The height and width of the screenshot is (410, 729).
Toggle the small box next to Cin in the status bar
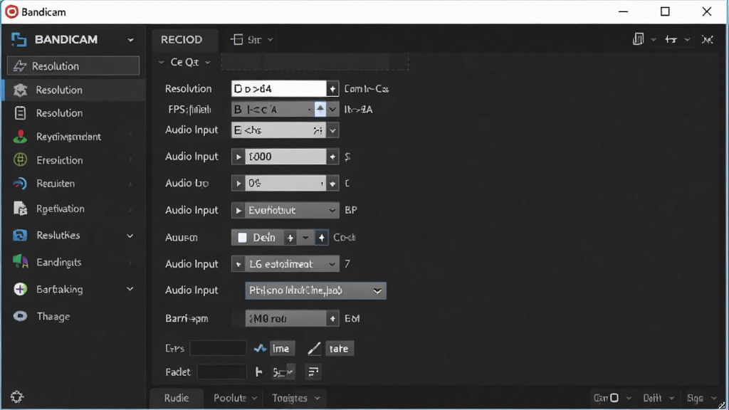click(x=614, y=398)
